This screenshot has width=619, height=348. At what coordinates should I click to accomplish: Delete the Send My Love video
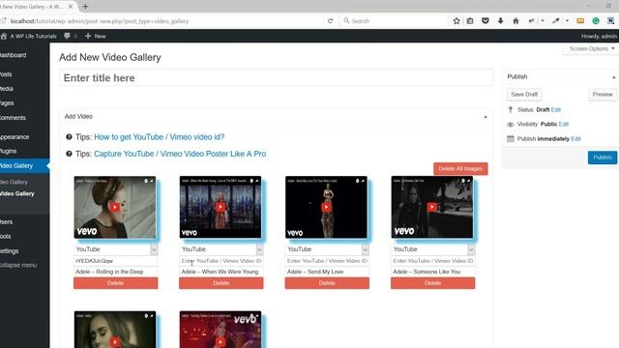tap(327, 283)
